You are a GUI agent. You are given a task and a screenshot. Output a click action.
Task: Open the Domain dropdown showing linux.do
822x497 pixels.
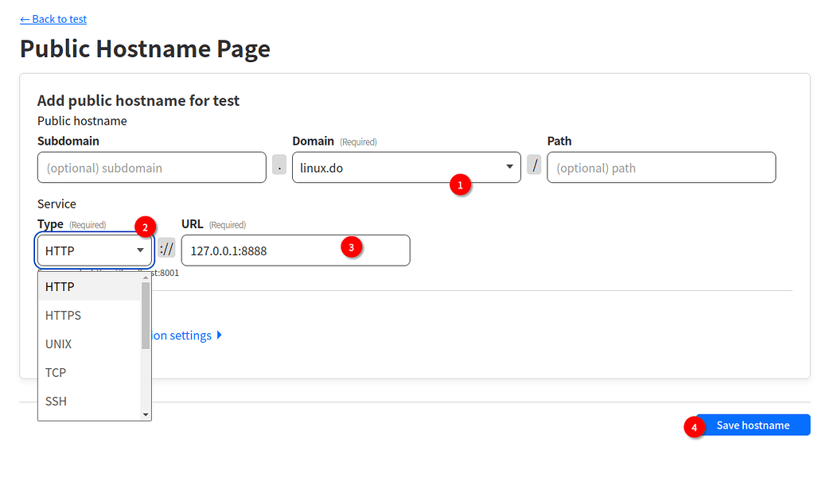pos(406,168)
